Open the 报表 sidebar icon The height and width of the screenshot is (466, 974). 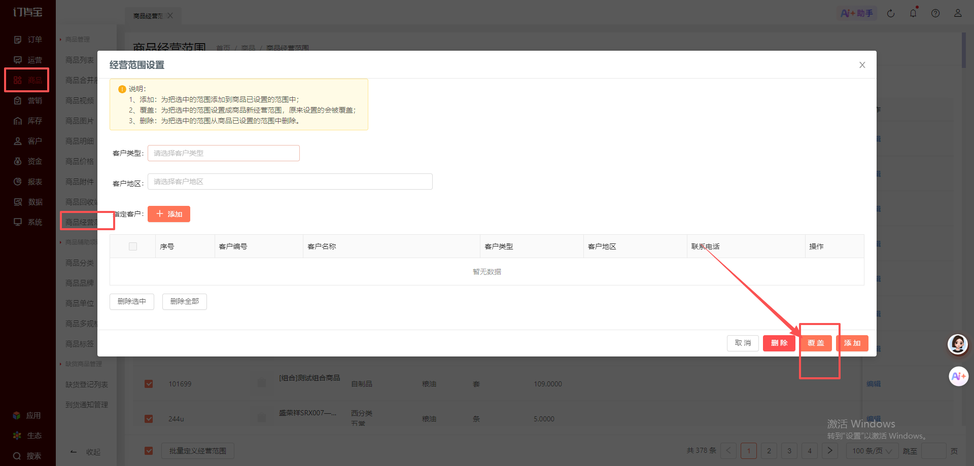[18, 182]
